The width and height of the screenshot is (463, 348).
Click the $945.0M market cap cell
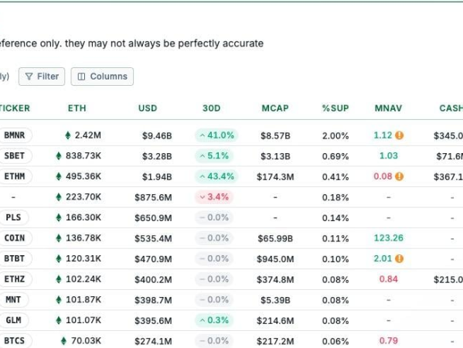pos(275,259)
